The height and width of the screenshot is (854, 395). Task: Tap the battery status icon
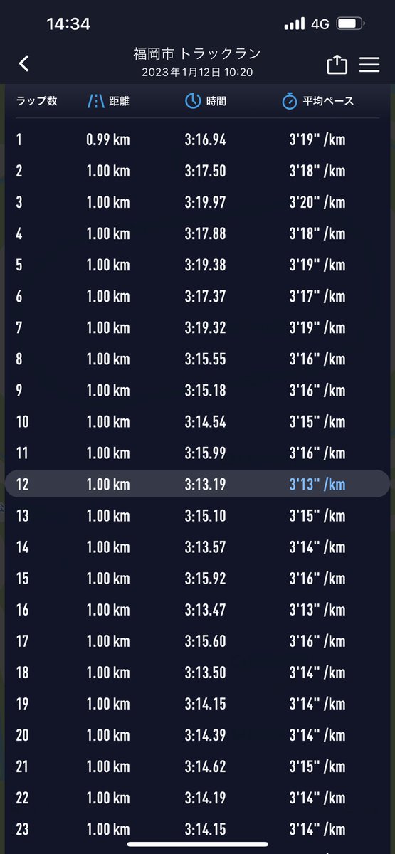click(x=350, y=24)
